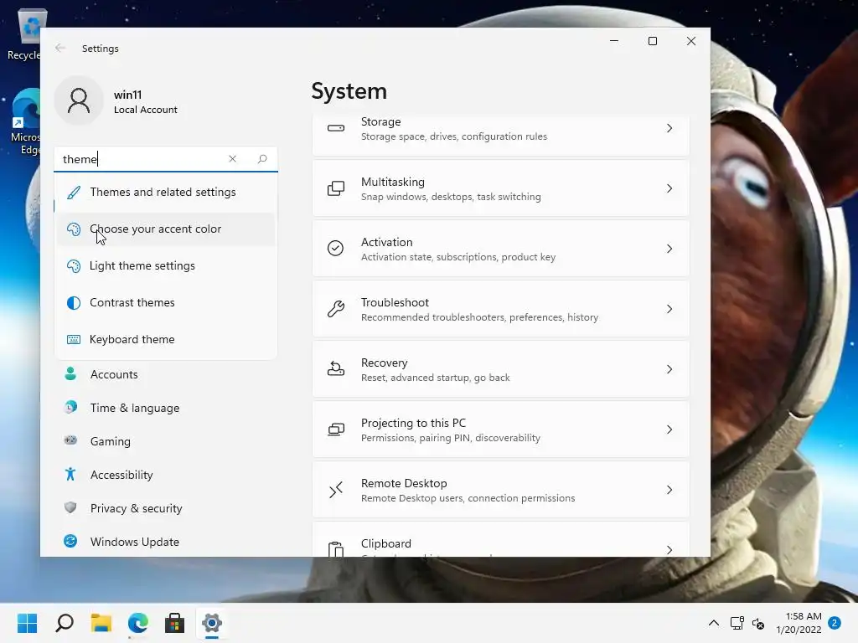The image size is (858, 643).
Task: Click the palette icon beside Light theme settings
Action: (74, 265)
